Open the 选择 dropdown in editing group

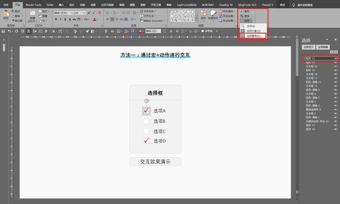[246, 21]
